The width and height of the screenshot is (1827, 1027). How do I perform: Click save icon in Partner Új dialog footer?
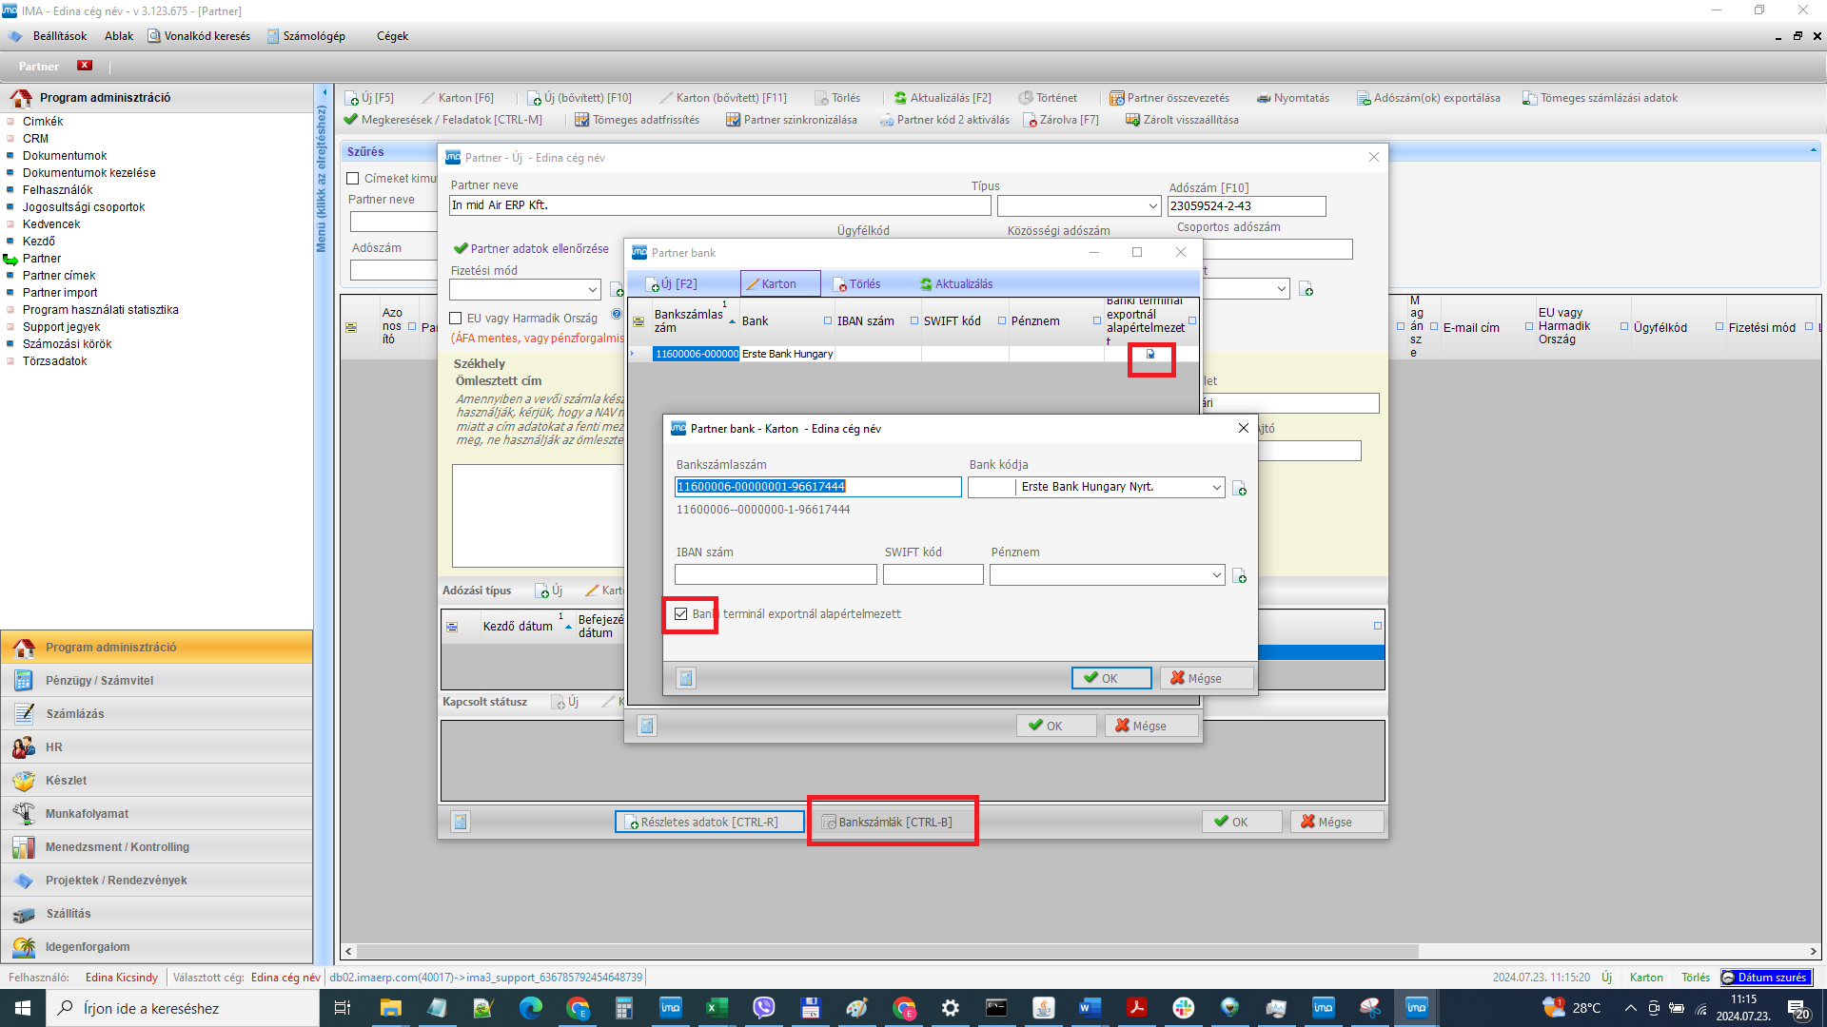(461, 822)
